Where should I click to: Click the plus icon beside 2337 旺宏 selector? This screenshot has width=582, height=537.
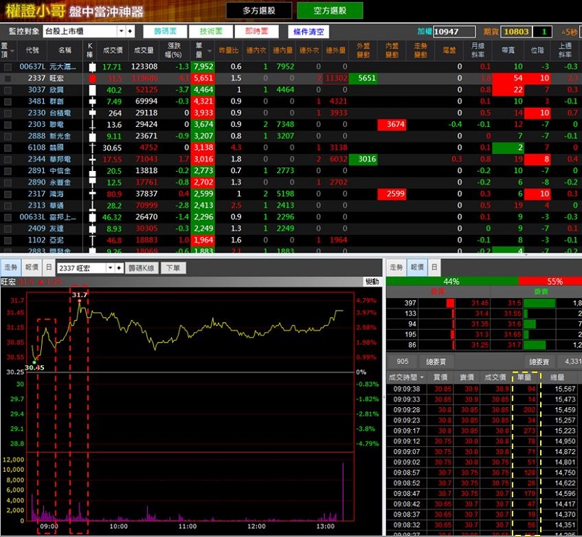tap(119, 267)
